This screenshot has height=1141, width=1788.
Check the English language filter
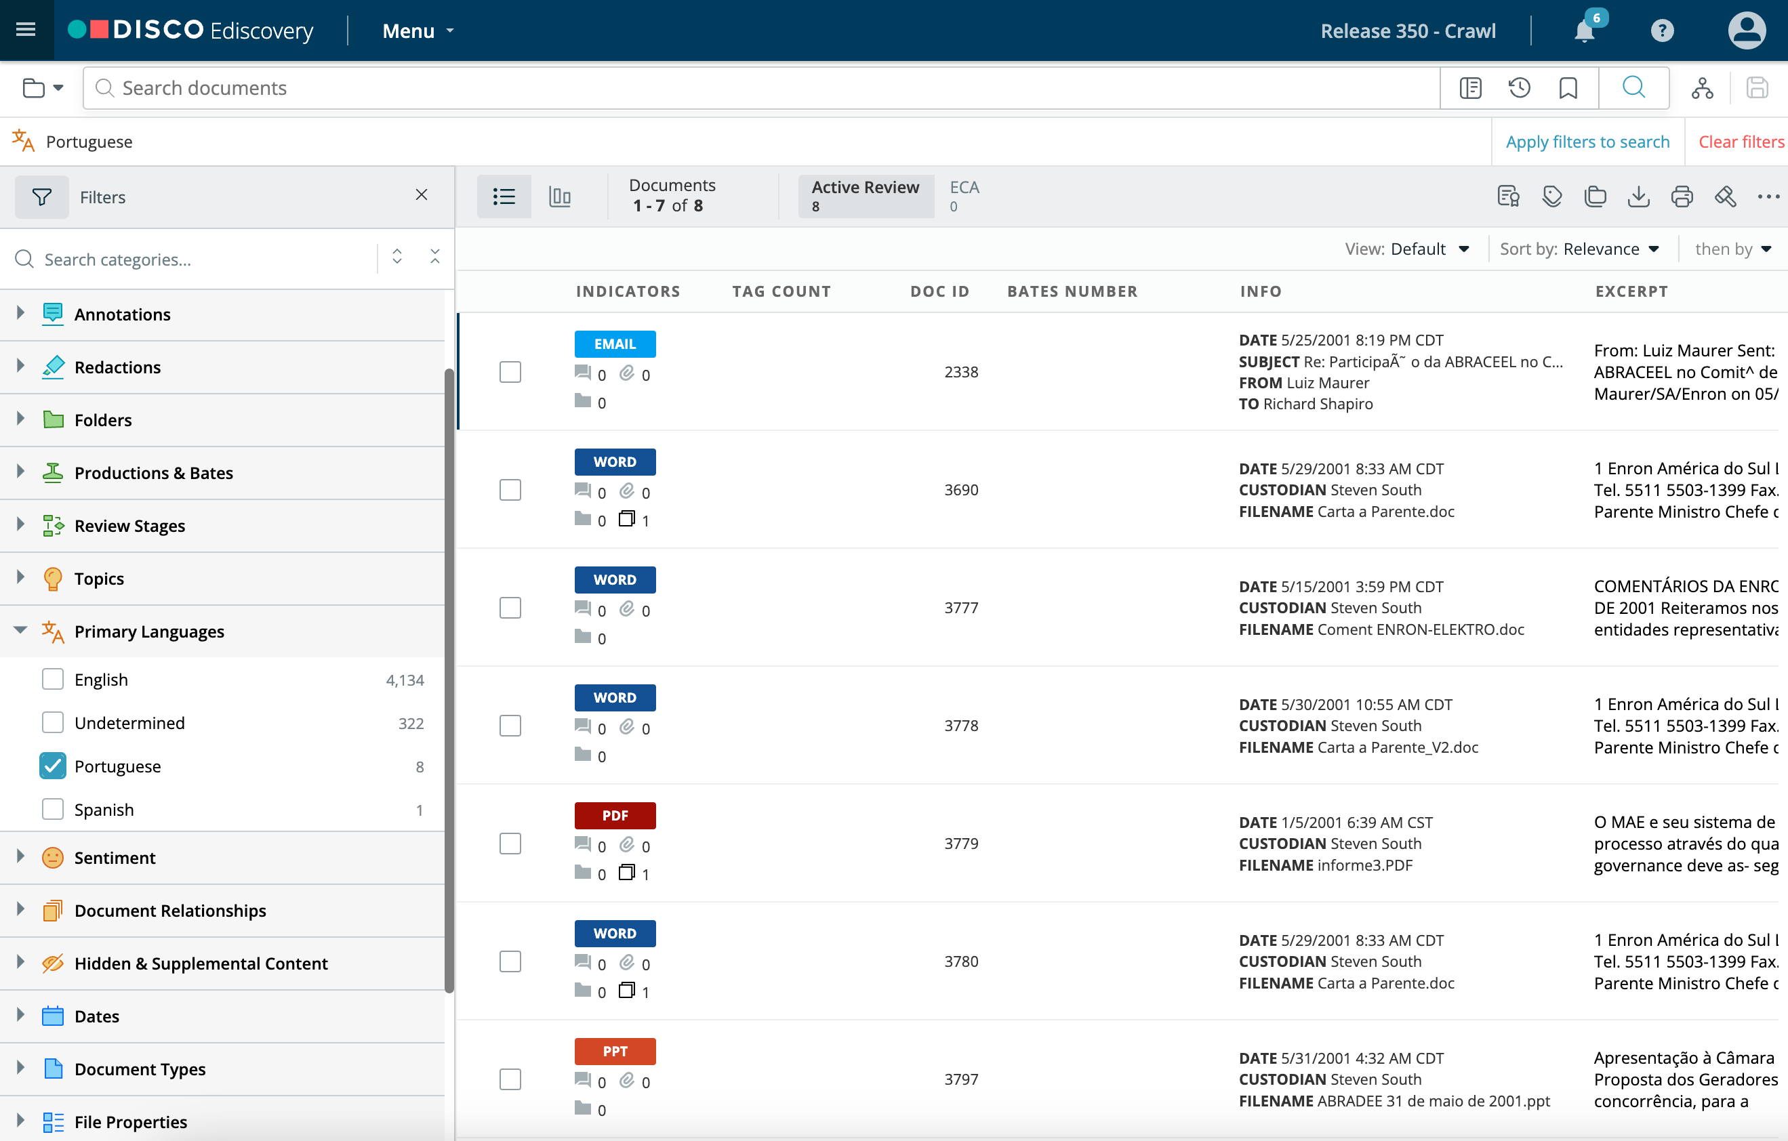click(x=53, y=680)
